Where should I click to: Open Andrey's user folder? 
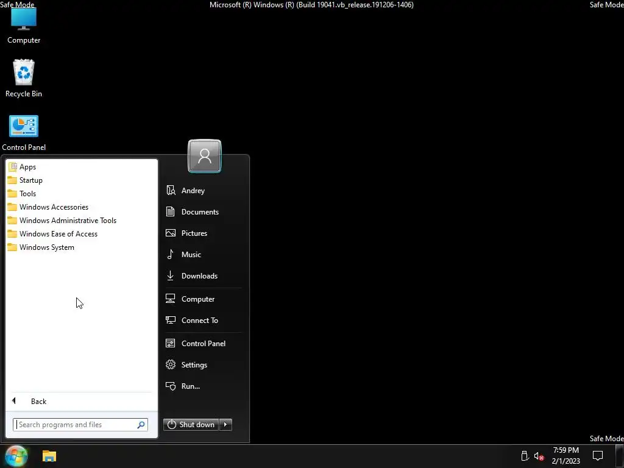tap(203, 191)
